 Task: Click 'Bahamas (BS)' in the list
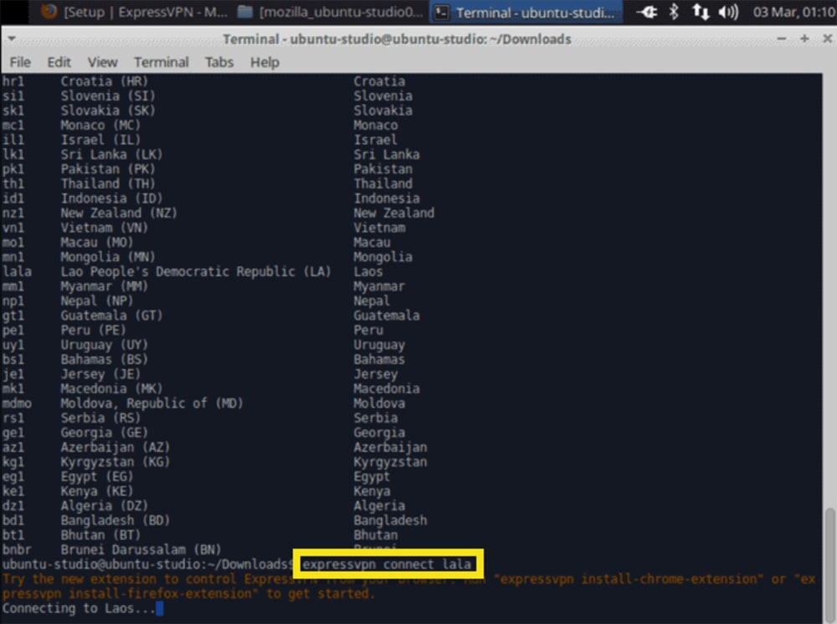point(104,360)
